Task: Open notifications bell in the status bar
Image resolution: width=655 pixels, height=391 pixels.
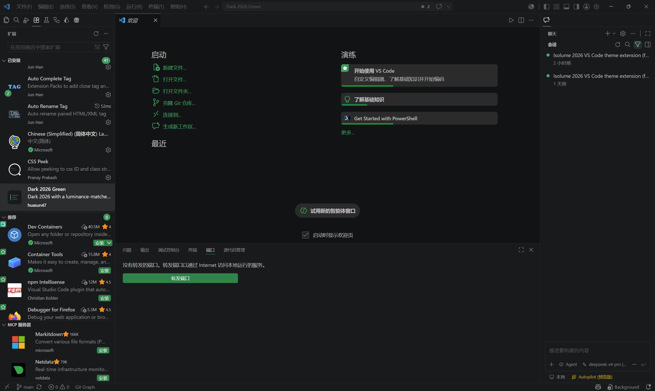Action: point(648,387)
